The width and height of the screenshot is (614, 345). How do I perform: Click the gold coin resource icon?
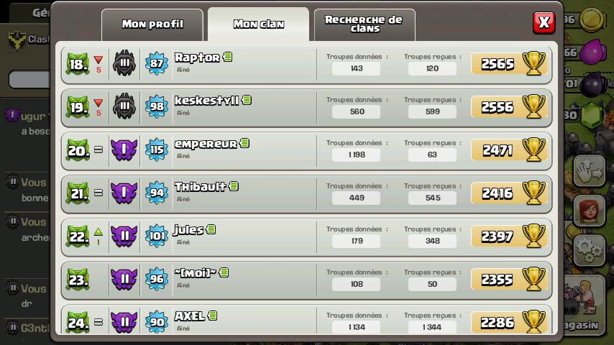(592, 19)
